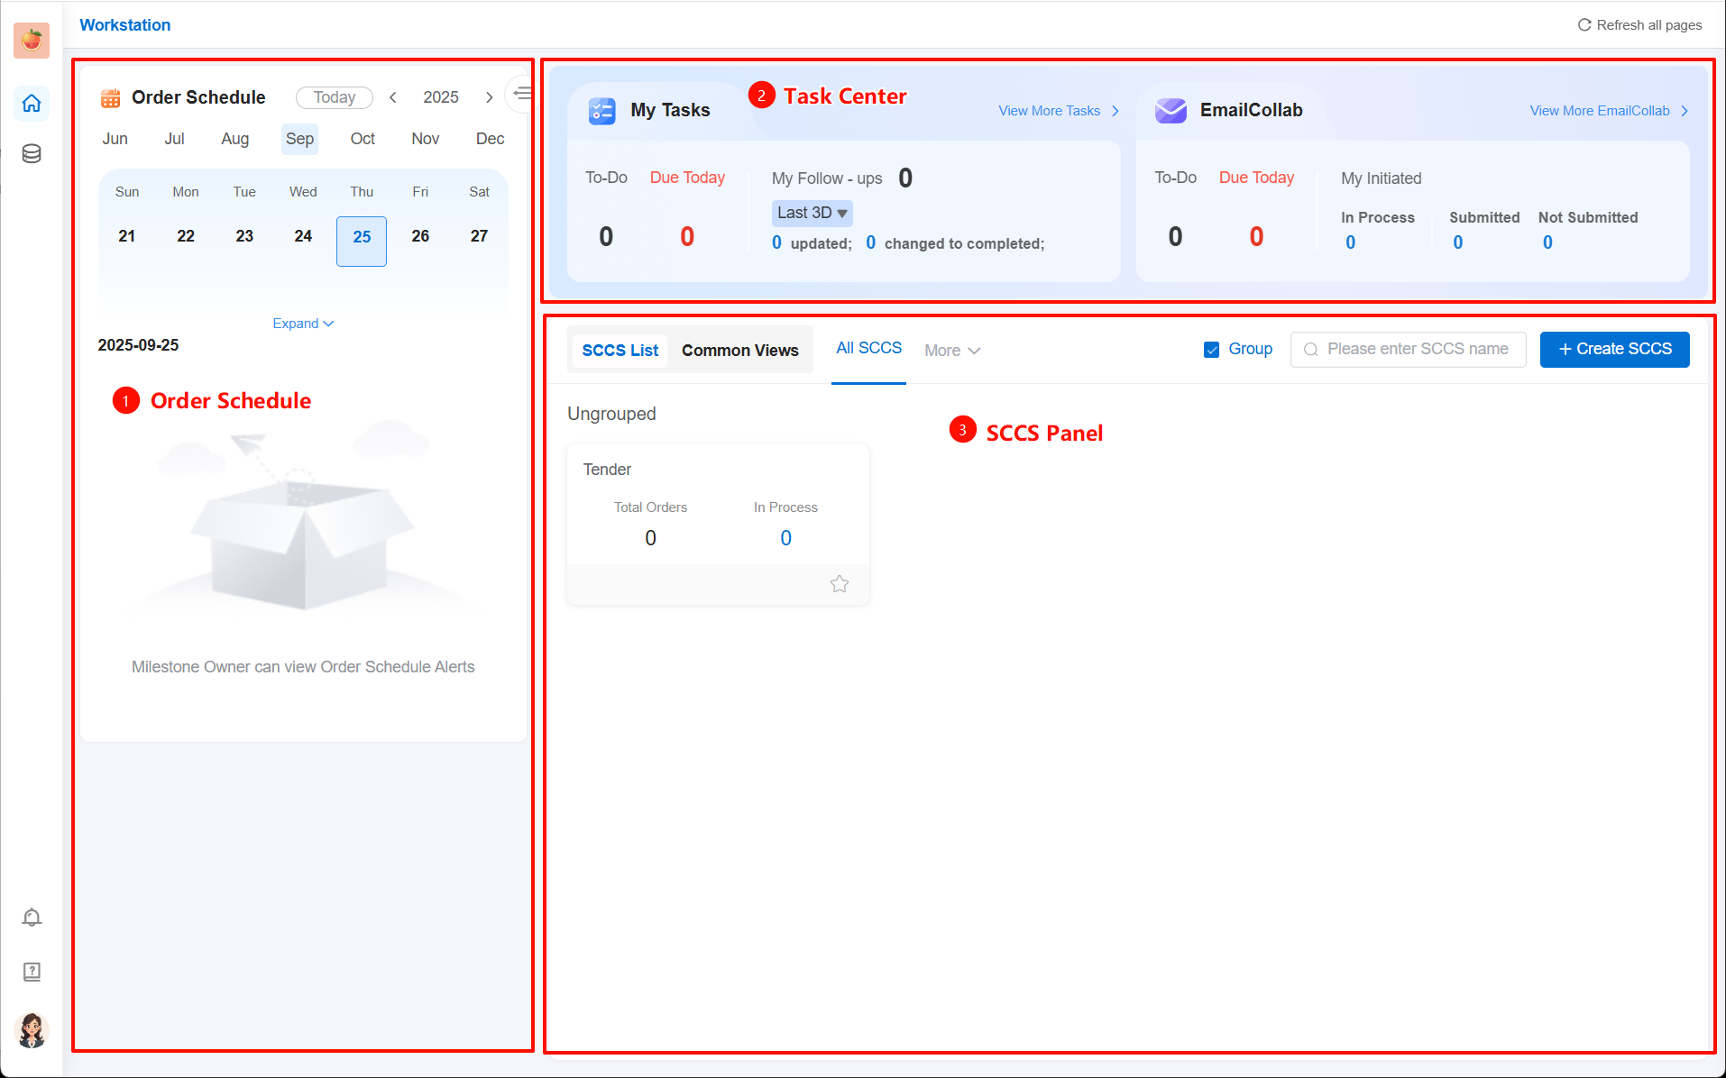Viewport: 1726px width, 1078px height.
Task: Click the SCCS name search field
Action: (1416, 350)
